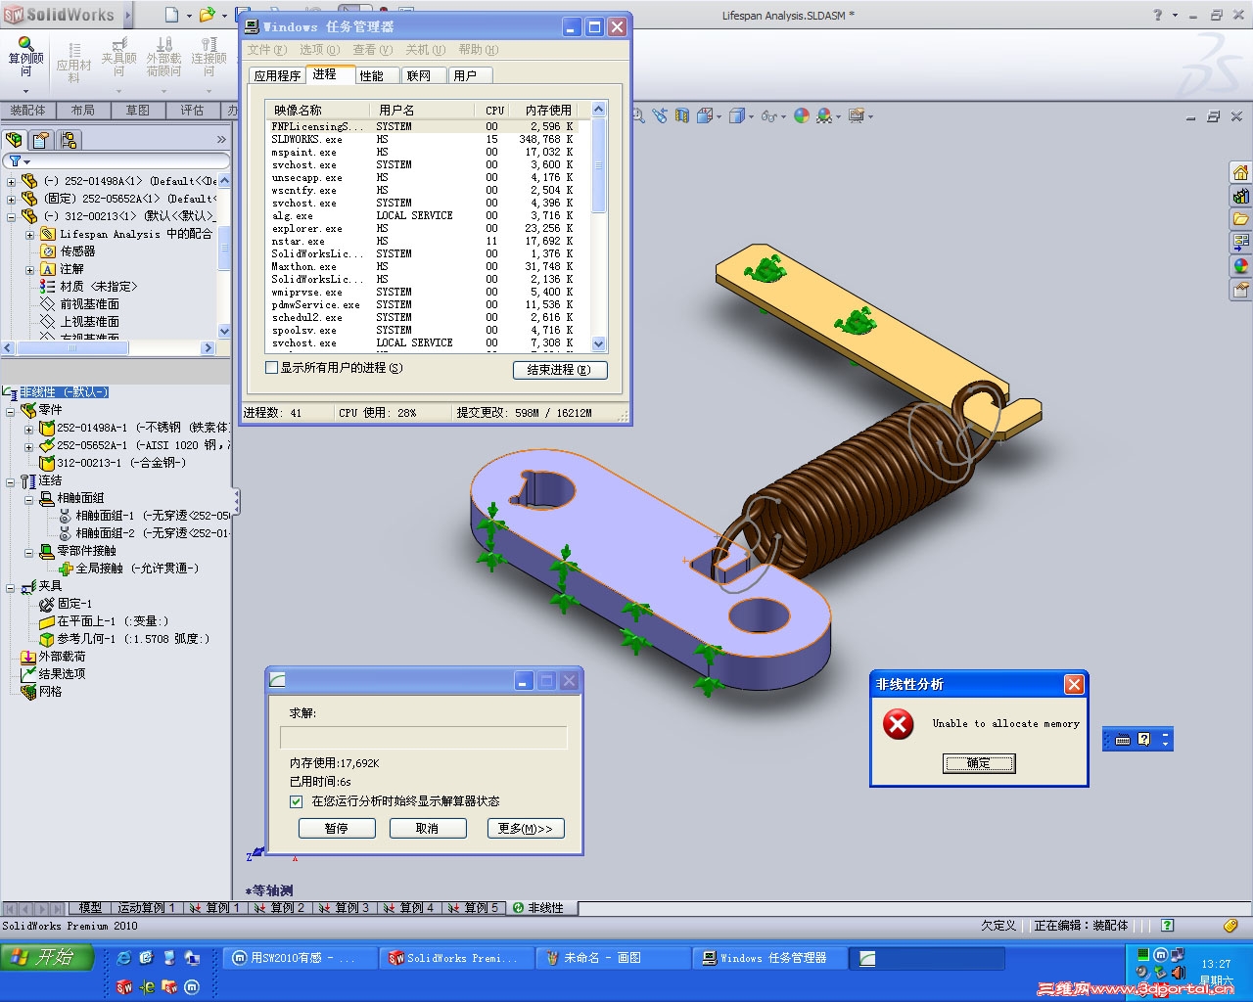Toggle 在您运行分析时始终显示解算器状态 checkbox
Image resolution: width=1253 pixels, height=1002 pixels.
[x=297, y=801]
